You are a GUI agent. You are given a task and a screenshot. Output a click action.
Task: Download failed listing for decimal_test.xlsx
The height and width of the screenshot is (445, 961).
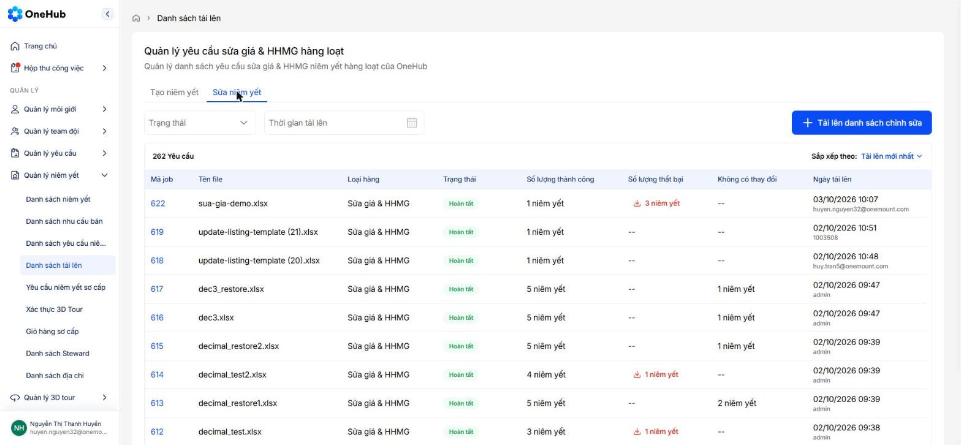click(656, 432)
